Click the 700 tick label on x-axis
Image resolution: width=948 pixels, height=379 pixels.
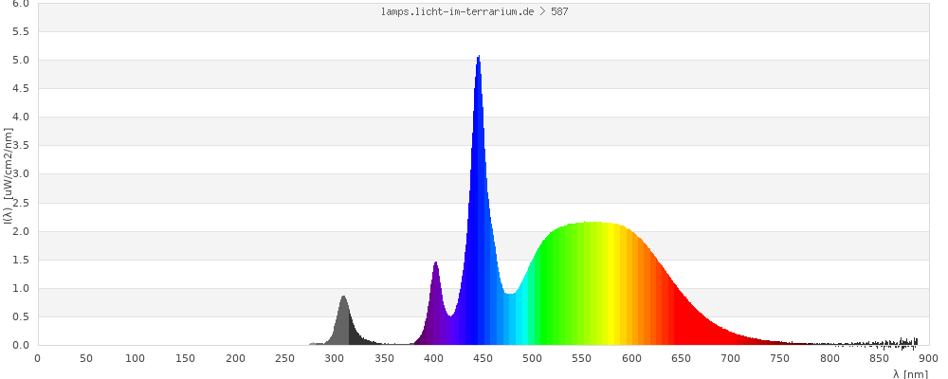point(731,357)
